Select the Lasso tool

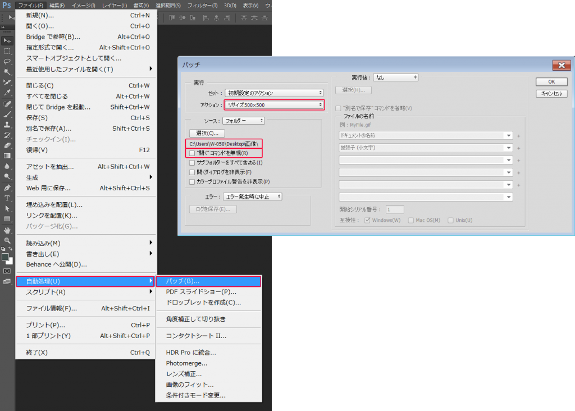pyautogui.click(x=7, y=62)
